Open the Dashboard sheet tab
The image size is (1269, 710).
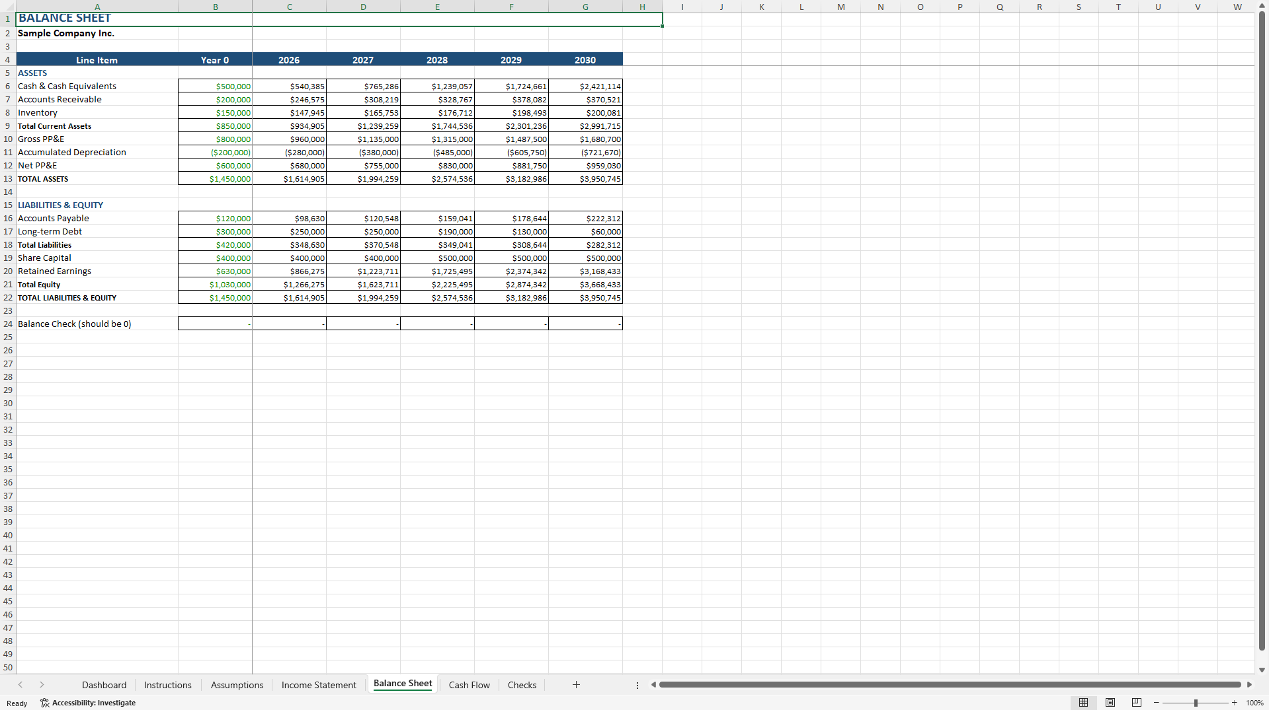(104, 685)
